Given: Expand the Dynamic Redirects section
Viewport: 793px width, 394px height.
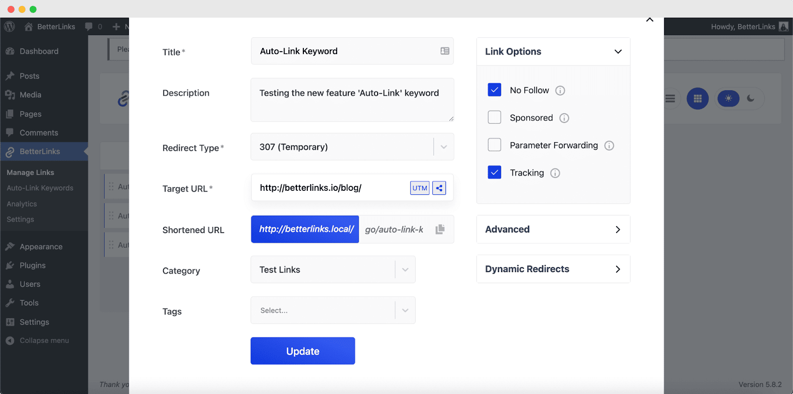Looking at the screenshot, I should tap(553, 269).
